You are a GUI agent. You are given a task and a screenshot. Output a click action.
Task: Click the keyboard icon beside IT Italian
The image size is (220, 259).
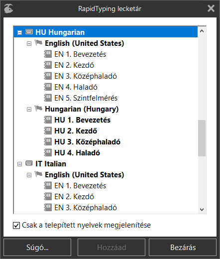click(29, 163)
